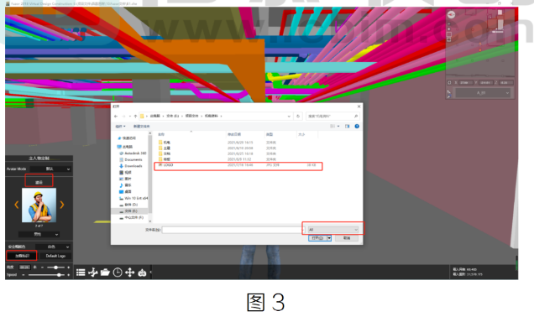The width and height of the screenshot is (534, 322).
Task: Click the VR headset icon in bottom toolbar
Action: tap(142, 273)
